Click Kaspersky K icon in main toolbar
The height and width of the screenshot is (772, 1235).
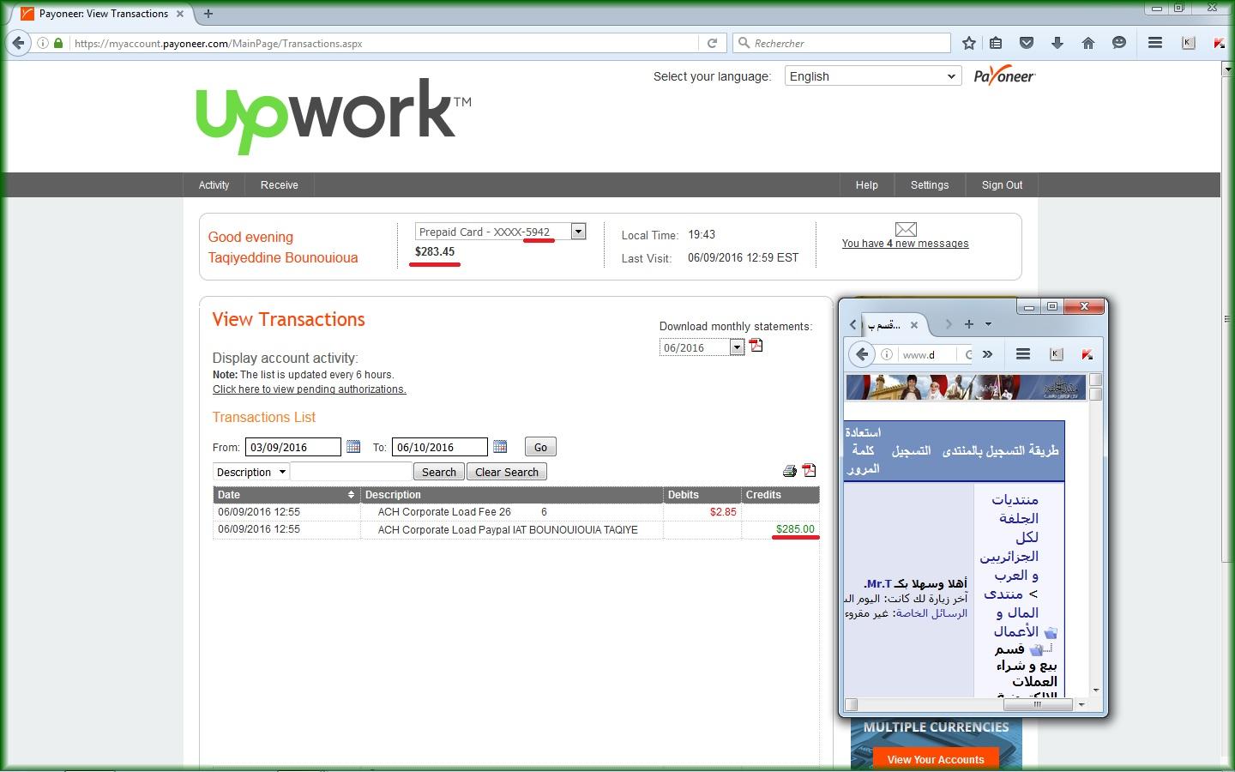click(x=1188, y=43)
